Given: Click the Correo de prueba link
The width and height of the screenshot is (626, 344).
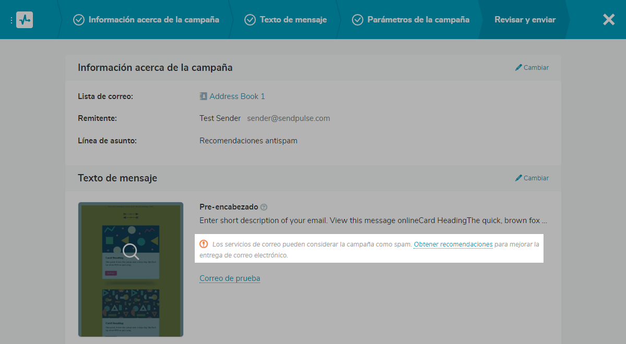Looking at the screenshot, I should click(x=230, y=278).
